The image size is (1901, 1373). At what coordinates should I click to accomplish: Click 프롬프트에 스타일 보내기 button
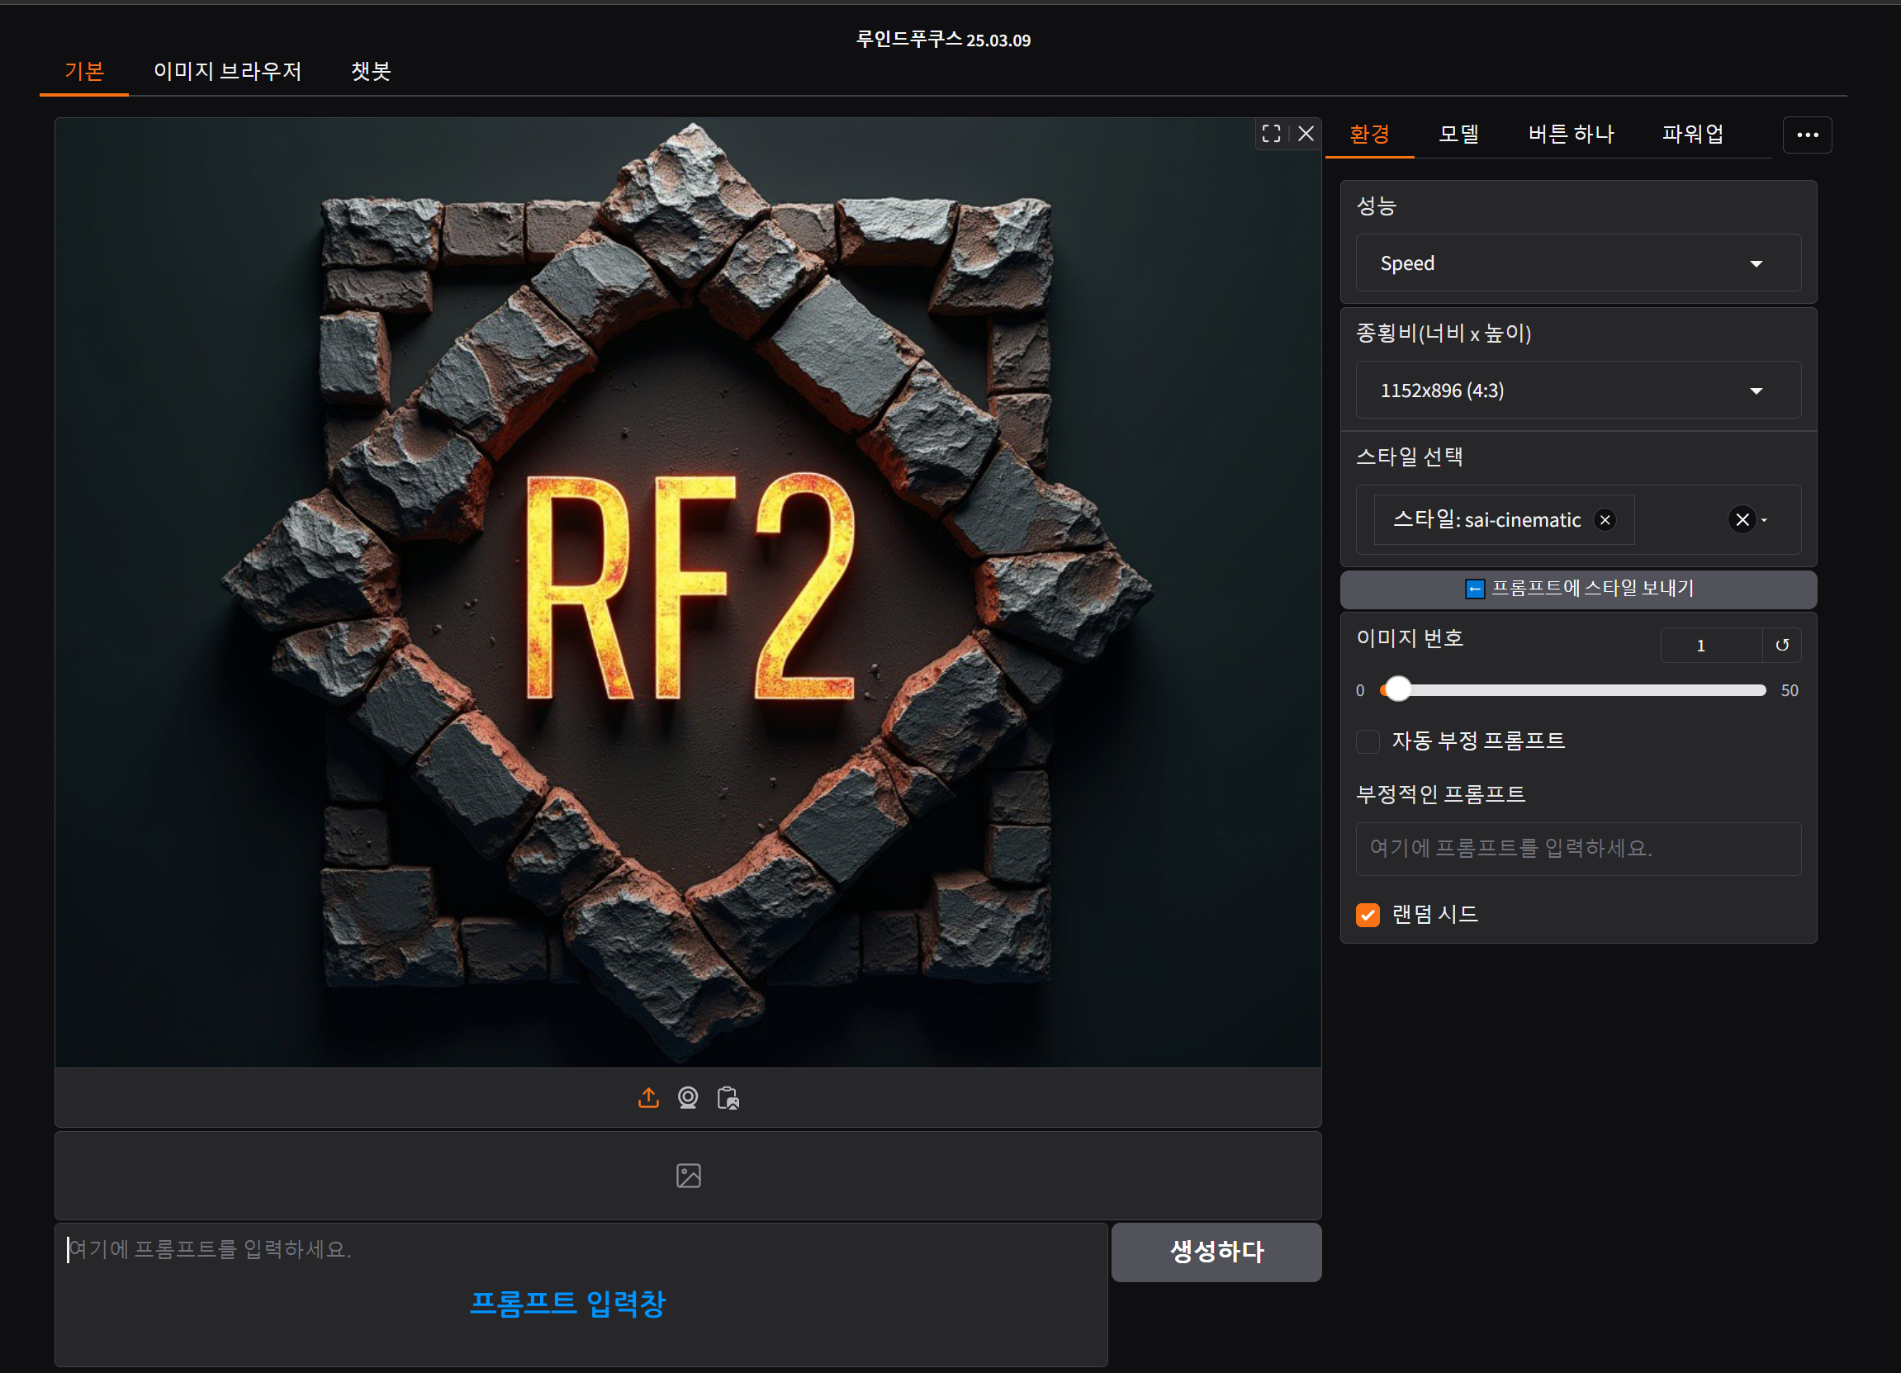[x=1577, y=589]
